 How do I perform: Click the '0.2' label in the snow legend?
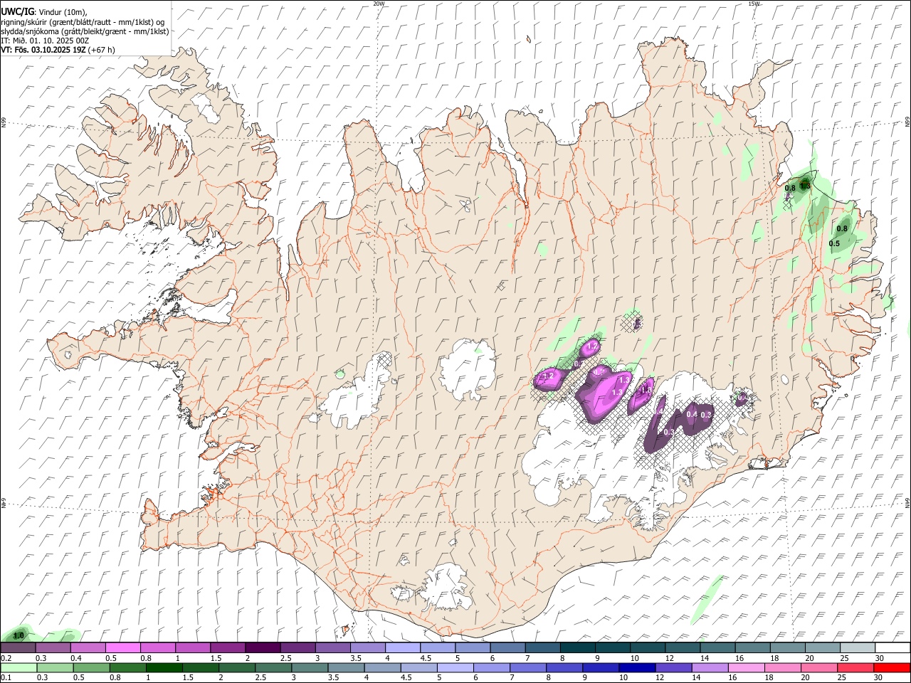6,658
